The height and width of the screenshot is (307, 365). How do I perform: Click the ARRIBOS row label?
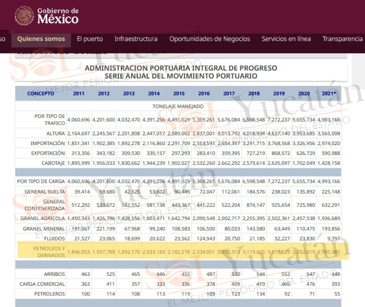coord(54,274)
